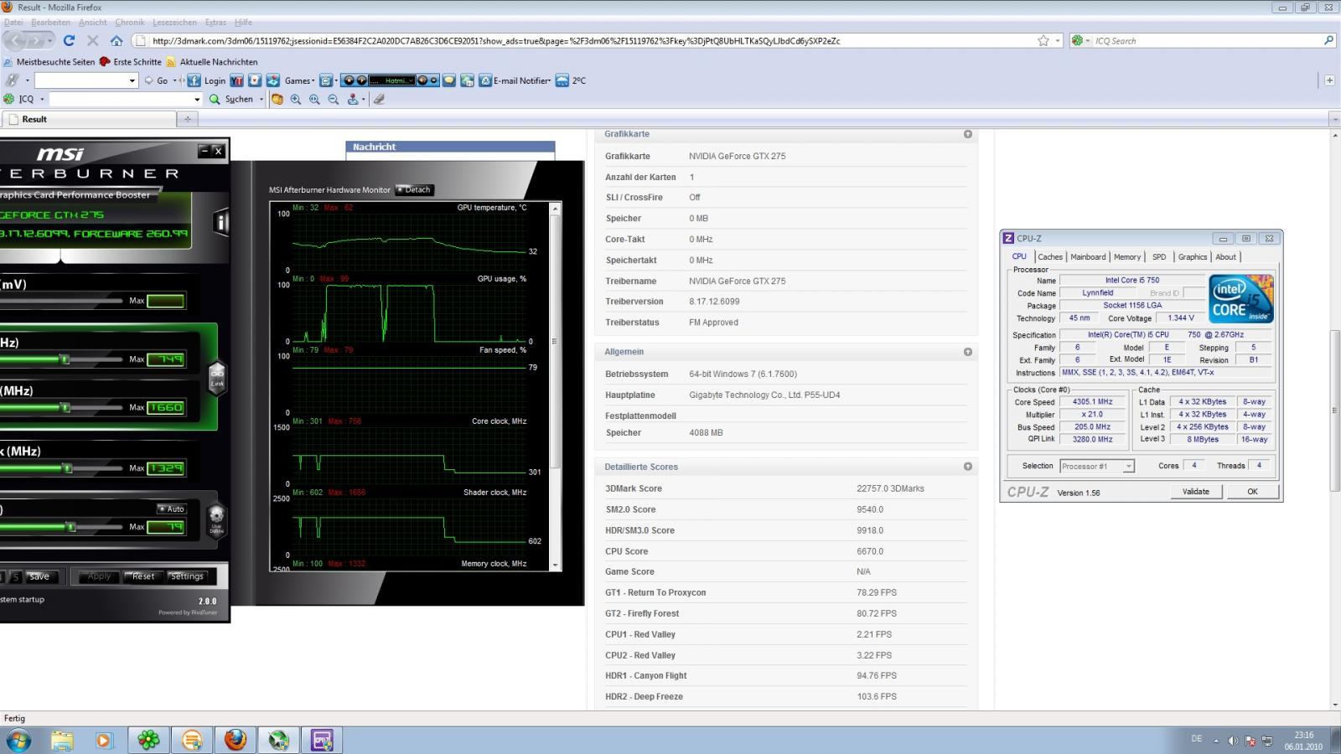Image resolution: width=1341 pixels, height=754 pixels.
Task: Click the Firefox stop loading icon
Action: pos(92,40)
